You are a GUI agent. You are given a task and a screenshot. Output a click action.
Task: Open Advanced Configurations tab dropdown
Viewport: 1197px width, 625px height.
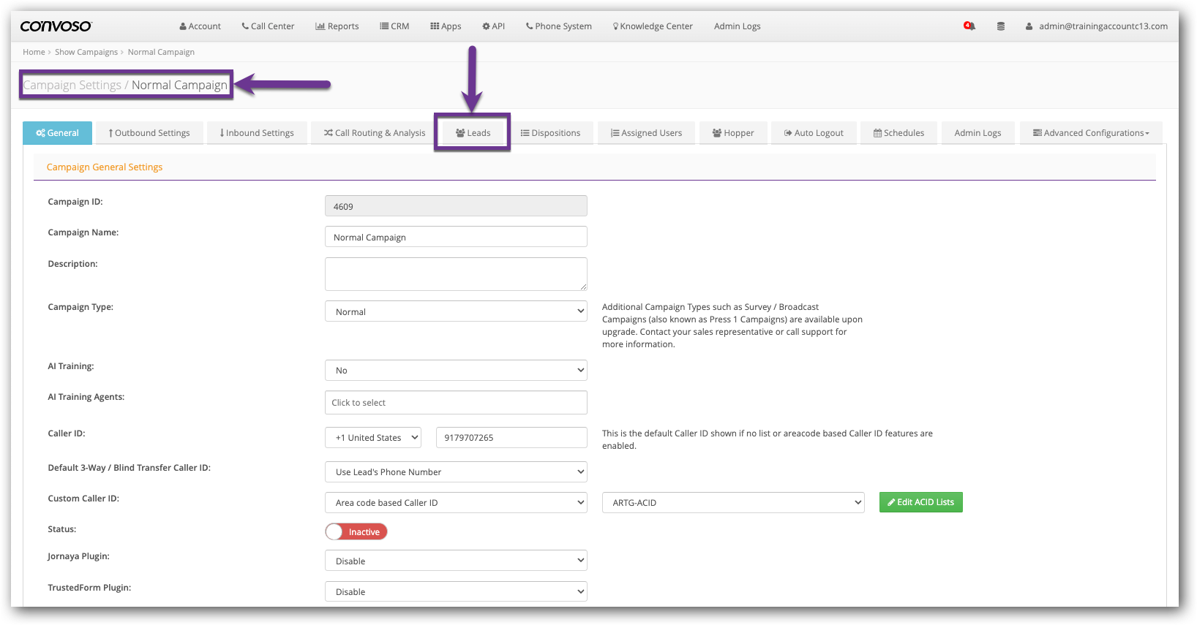pyautogui.click(x=1090, y=133)
